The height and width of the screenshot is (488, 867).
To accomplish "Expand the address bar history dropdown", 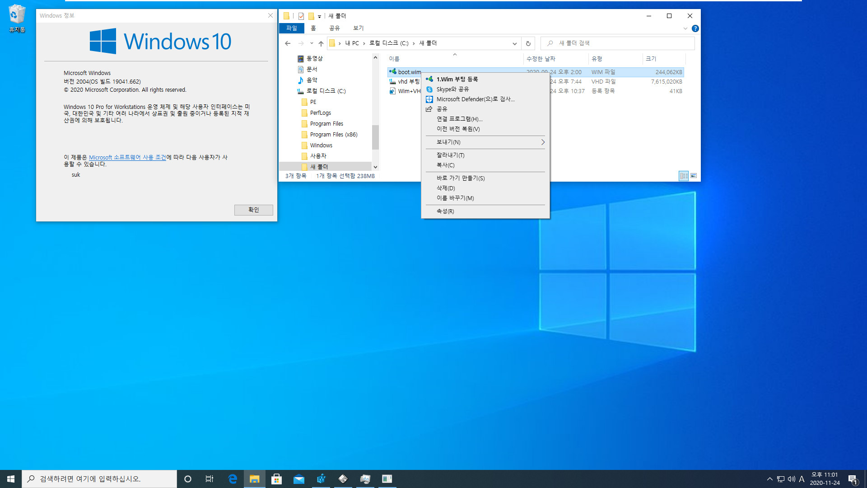I will 514,43.
